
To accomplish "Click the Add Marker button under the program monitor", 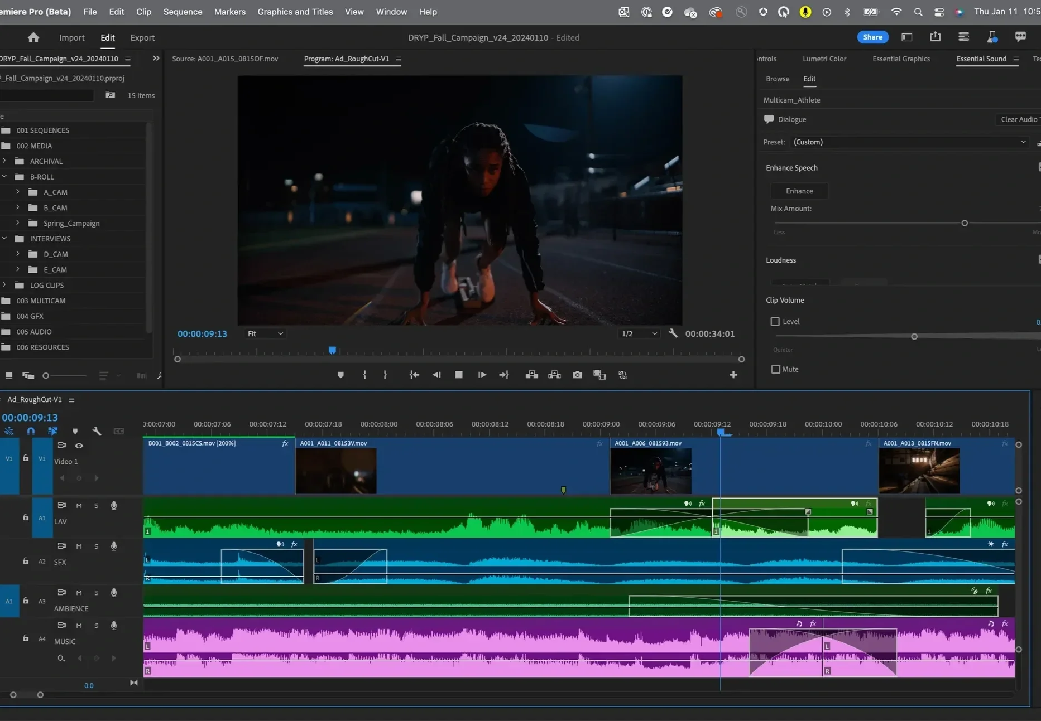I will (340, 375).
